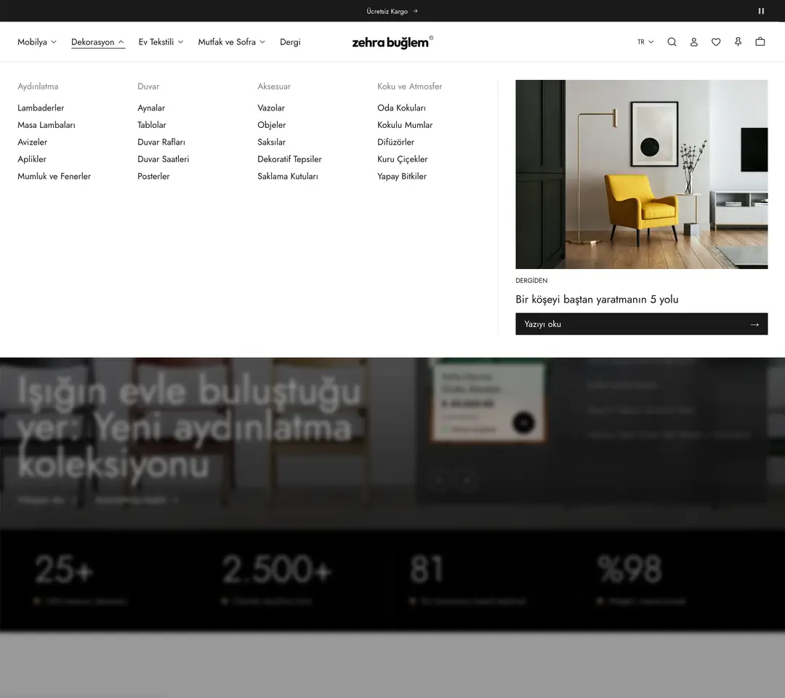Select Kokulu Mumlar link
Image resolution: width=785 pixels, height=698 pixels.
pos(405,125)
